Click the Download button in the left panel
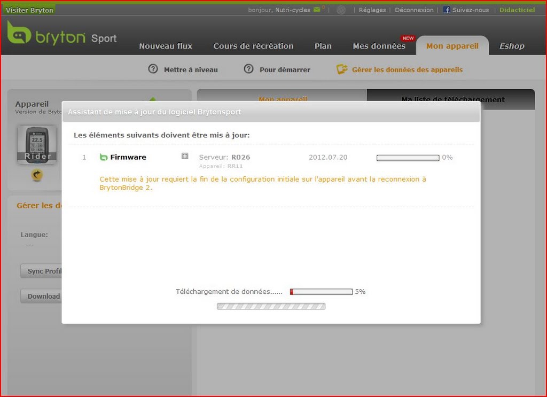 click(x=41, y=296)
